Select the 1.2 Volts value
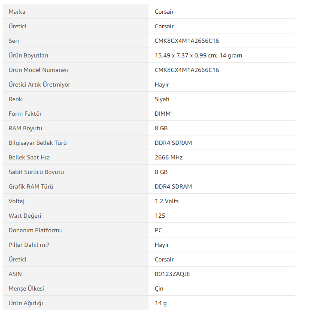Image resolution: width=316 pixels, height=315 pixels. coord(167,201)
